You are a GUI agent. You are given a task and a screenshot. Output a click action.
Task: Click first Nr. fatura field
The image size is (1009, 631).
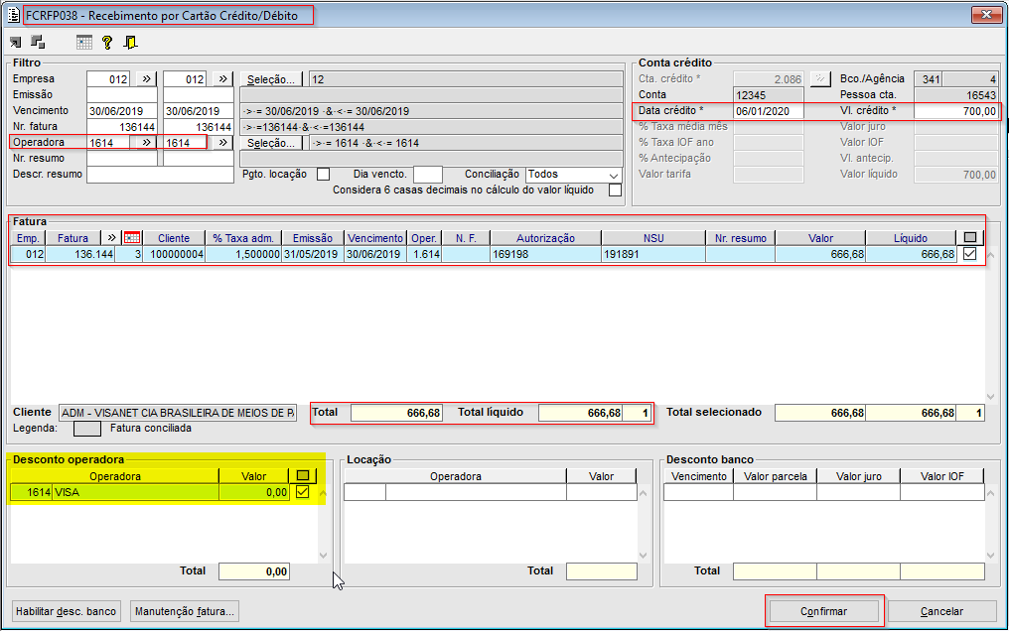pos(121,127)
